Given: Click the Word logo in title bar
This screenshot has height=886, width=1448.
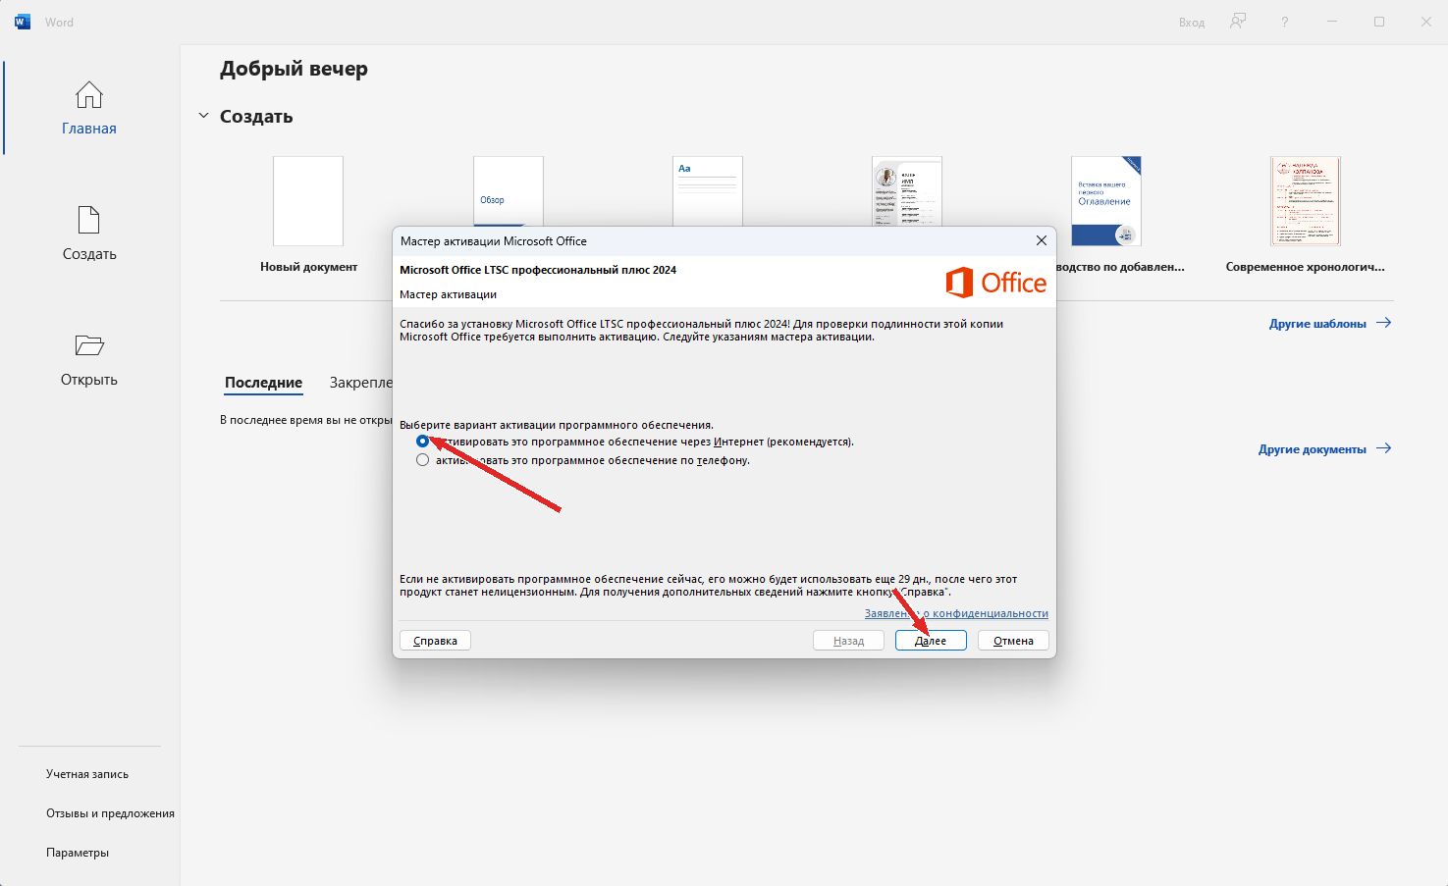Looking at the screenshot, I should (23, 22).
